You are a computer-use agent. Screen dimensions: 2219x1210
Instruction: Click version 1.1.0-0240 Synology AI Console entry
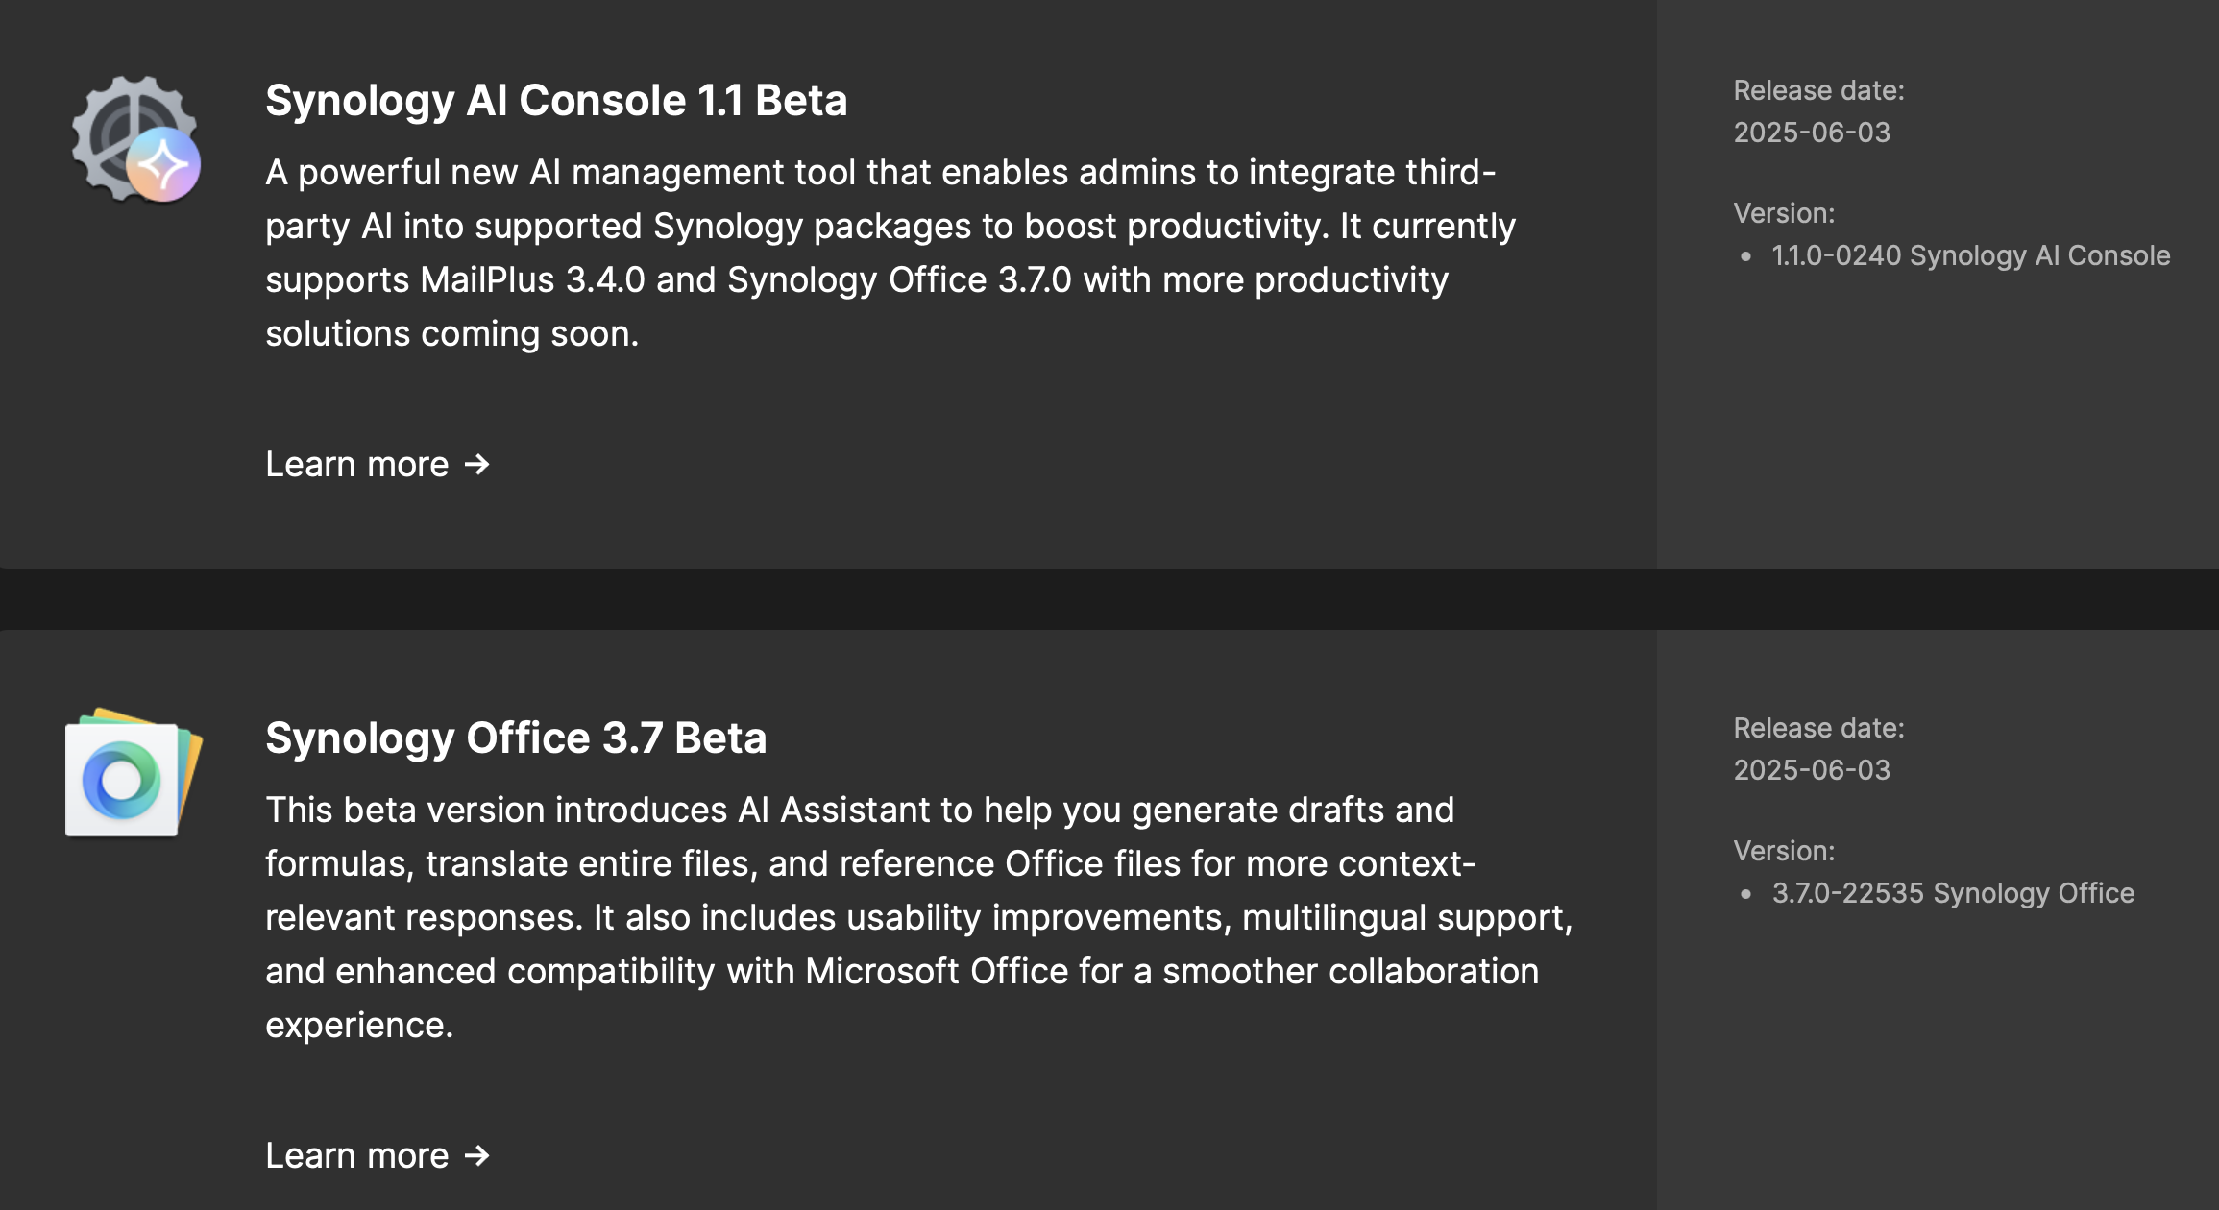point(1970,255)
